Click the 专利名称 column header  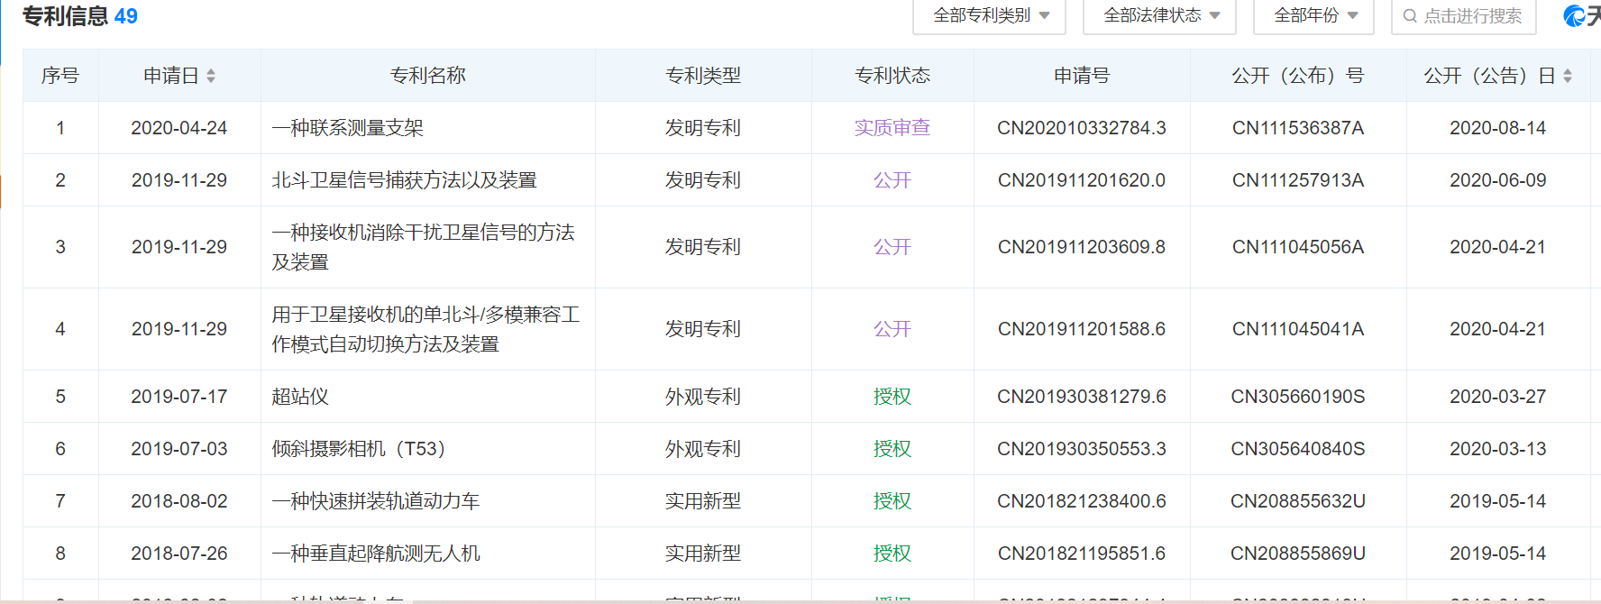point(427,76)
